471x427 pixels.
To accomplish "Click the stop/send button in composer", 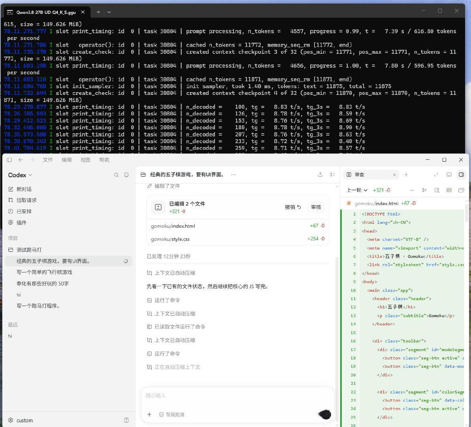I will [325, 414].
